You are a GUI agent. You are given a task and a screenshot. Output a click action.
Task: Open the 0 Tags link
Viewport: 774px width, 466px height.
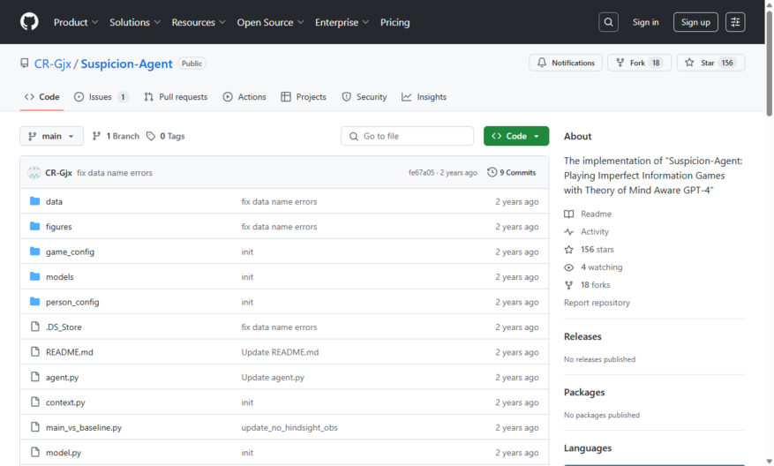click(x=166, y=136)
